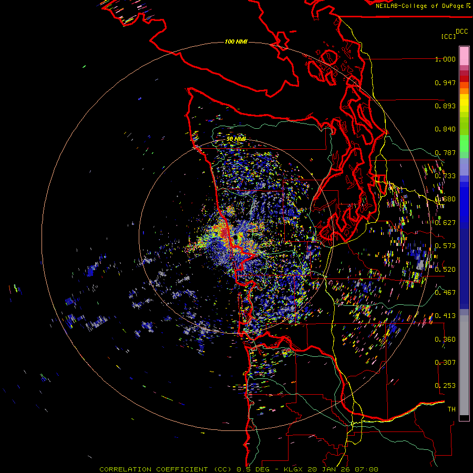473x473 pixels.
Task: Click the TH threshold label
Action: pyautogui.click(x=451, y=409)
